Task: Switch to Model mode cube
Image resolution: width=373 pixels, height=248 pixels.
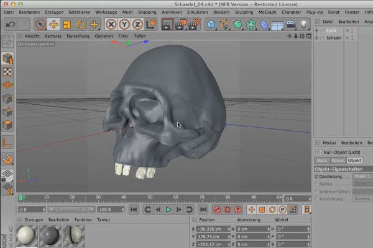Action: coord(7,58)
